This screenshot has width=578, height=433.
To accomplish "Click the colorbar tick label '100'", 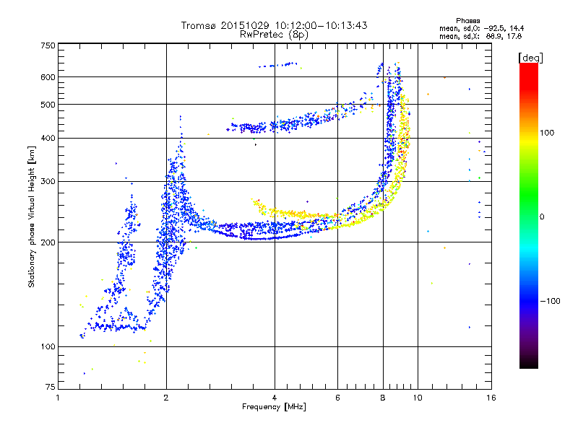I will [x=547, y=133].
